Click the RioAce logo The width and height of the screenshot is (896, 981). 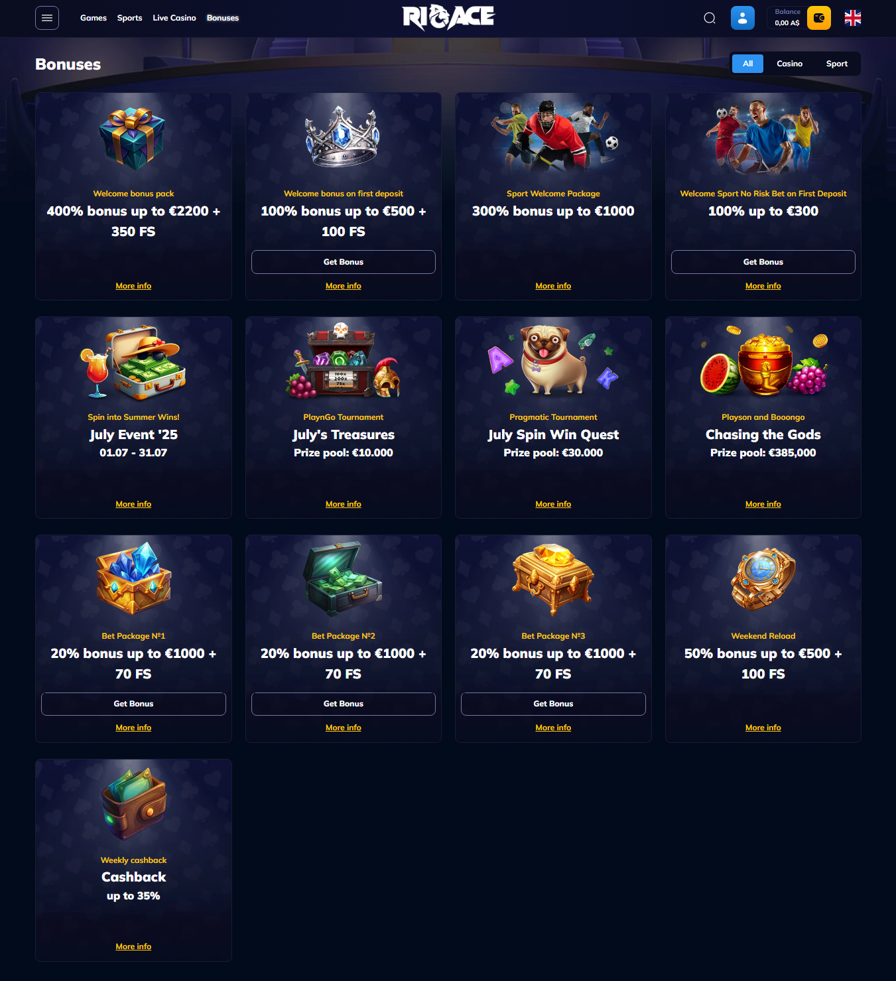[448, 17]
